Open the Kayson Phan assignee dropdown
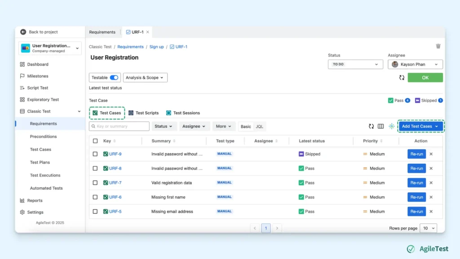The image size is (460, 259). click(x=415, y=64)
